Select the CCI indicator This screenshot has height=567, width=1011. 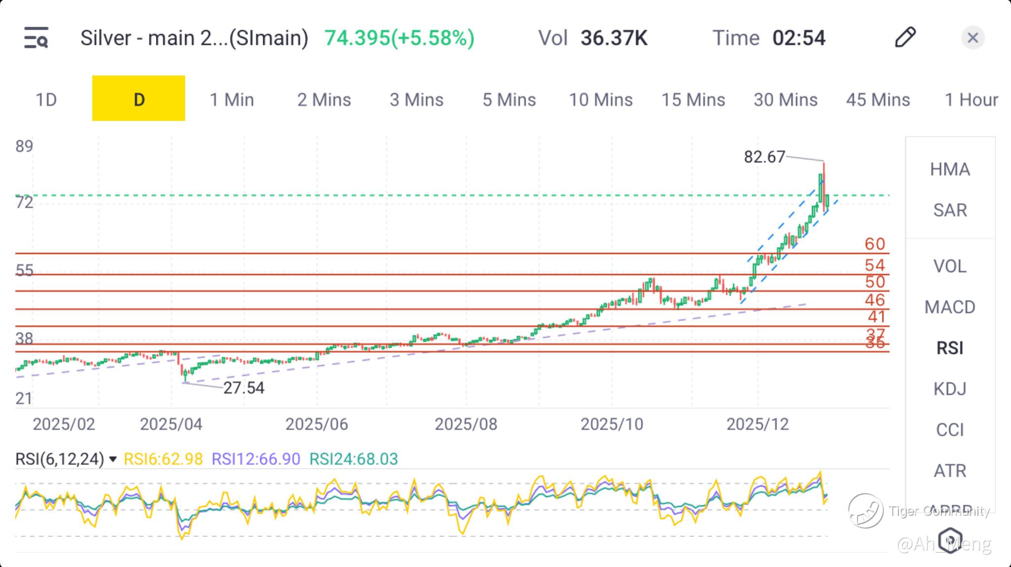click(950, 430)
